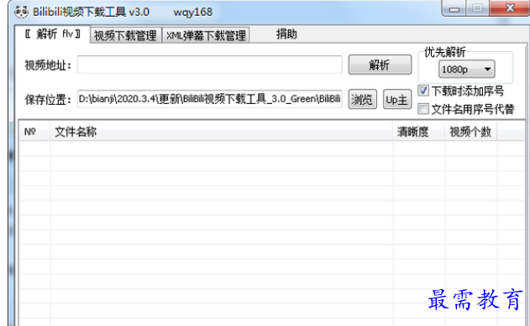Enable 文件名用序号代替 checkbox

click(x=423, y=109)
